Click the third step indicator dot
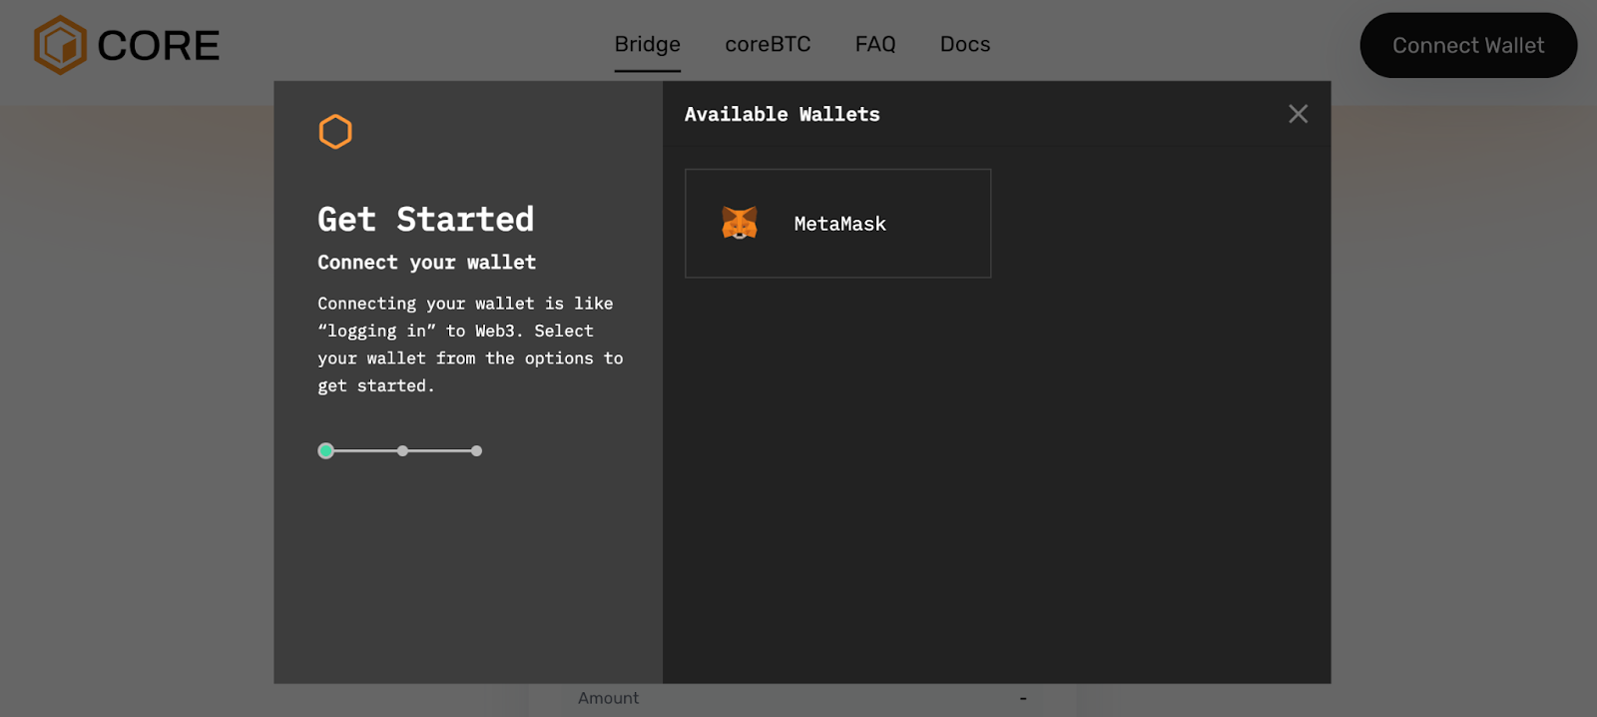Screen dimensions: 1597x717 pos(477,451)
